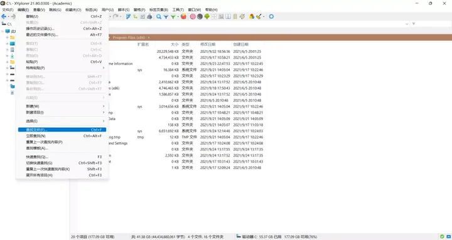This screenshot has width=452, height=240.
Task: Toggle the filter icon in the address bar
Action: pyautogui.click(x=414, y=24)
